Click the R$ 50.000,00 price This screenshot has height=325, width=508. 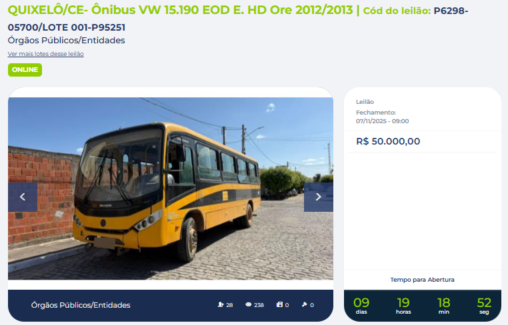coord(388,141)
